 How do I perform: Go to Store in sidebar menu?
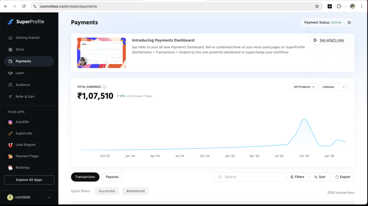pos(20,50)
